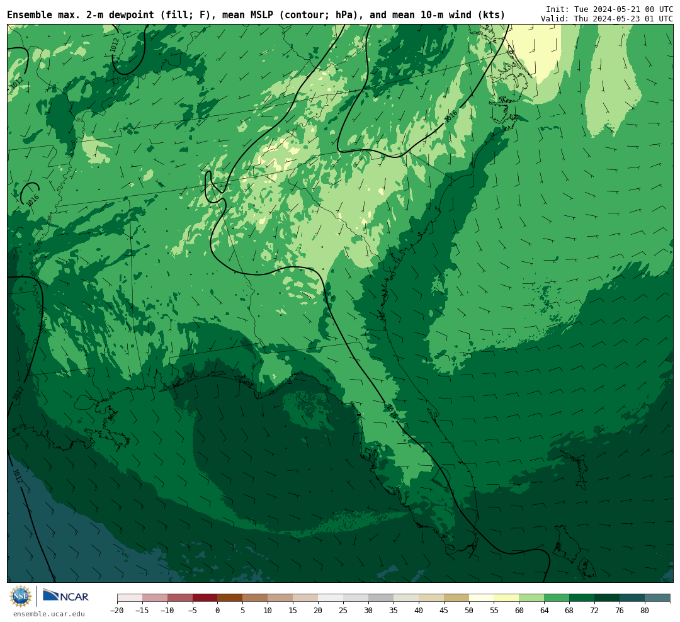Click the colorbar swatch right of 80
Screen dimensions: 680x622
coord(657,598)
